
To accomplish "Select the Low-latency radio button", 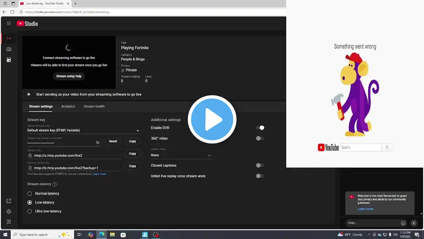I will [x=29, y=202].
